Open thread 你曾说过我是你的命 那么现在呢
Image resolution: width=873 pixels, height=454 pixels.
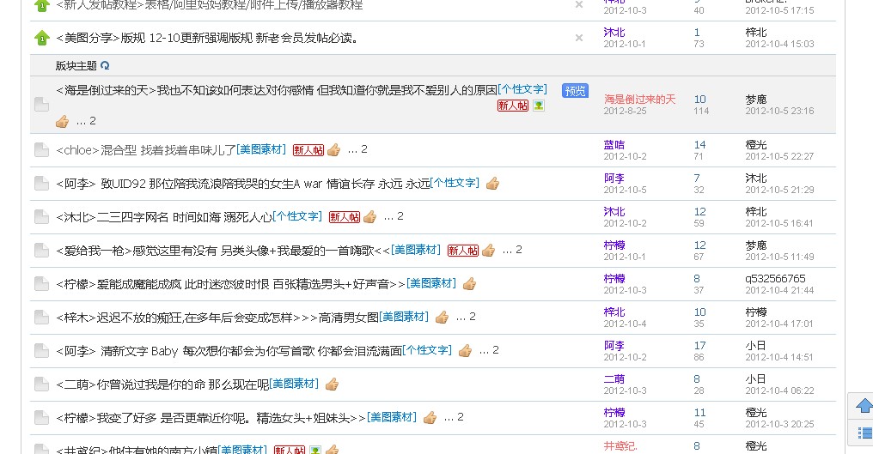coord(183,384)
